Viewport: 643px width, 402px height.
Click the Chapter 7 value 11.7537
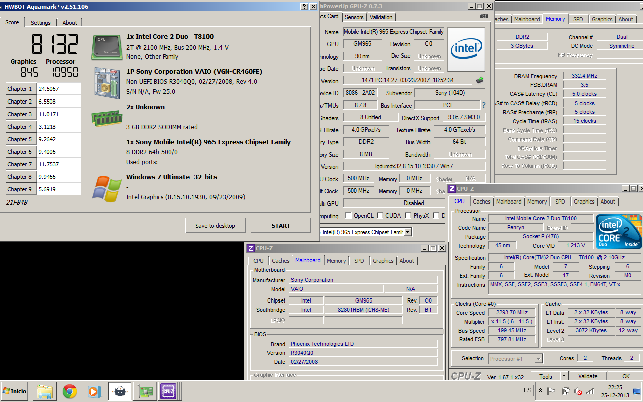click(59, 164)
